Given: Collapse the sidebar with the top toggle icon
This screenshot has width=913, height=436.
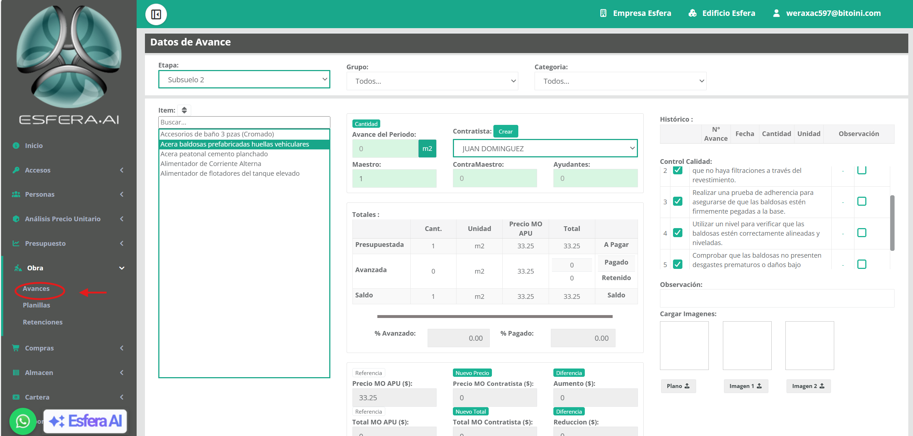Looking at the screenshot, I should pos(156,14).
